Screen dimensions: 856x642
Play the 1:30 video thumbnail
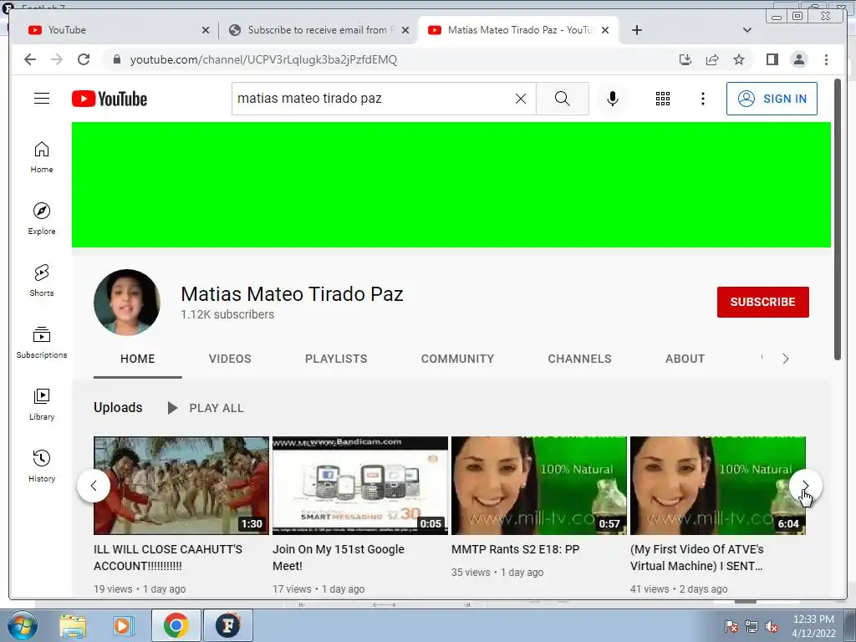181,486
